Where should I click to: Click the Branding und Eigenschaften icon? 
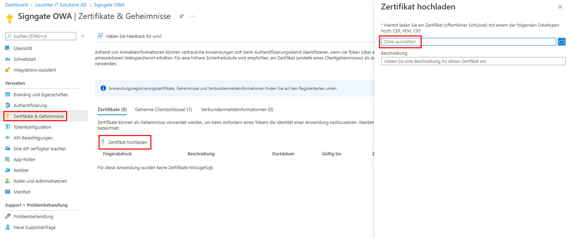[x=7, y=95]
